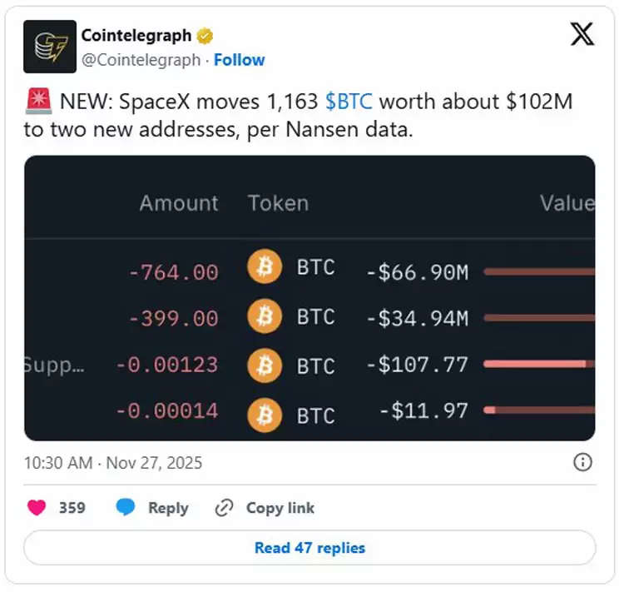
Task: Click the Bitcoin icon in -399.00 row
Action: (265, 317)
